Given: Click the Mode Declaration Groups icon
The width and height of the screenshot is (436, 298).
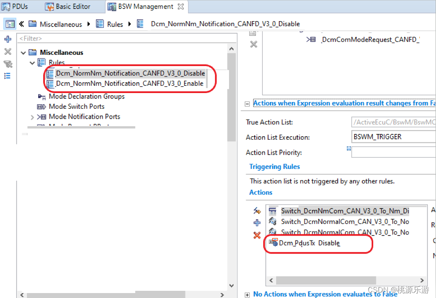Looking at the screenshot, I should pyautogui.click(x=41, y=97).
